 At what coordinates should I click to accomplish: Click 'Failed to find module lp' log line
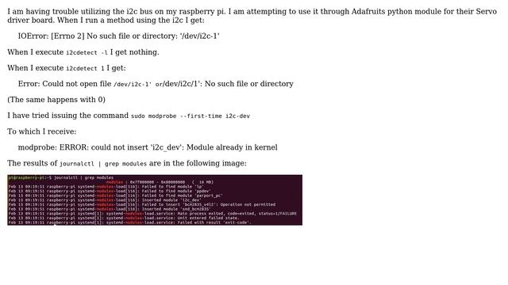point(106,187)
